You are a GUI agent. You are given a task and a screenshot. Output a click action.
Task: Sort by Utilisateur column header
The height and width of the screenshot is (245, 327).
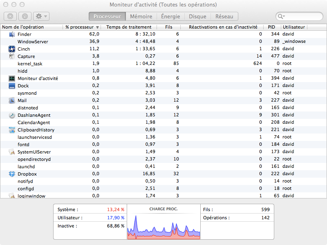point(293,27)
